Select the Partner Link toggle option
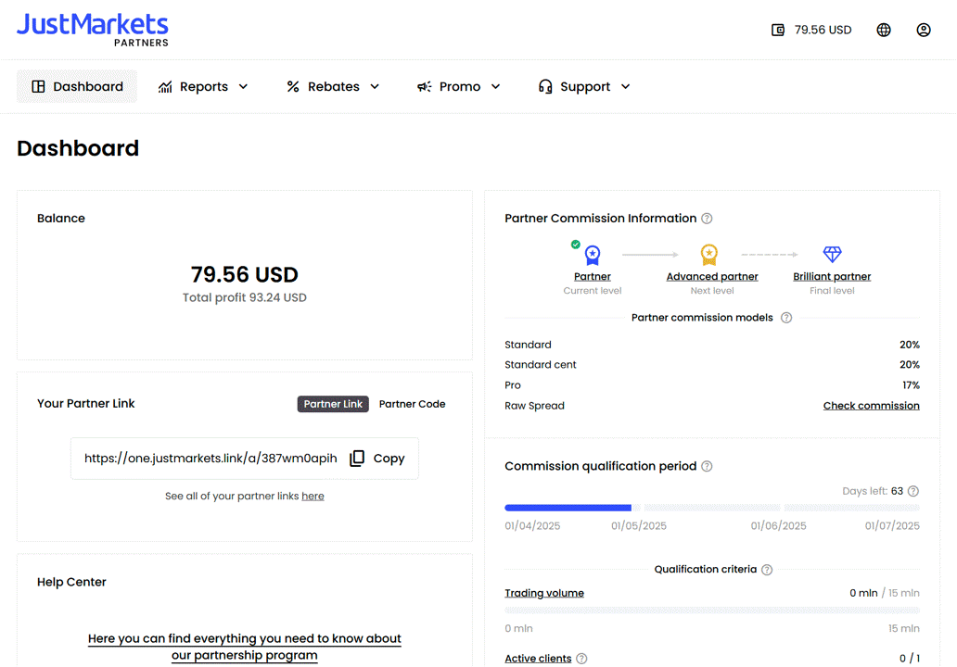 333,404
